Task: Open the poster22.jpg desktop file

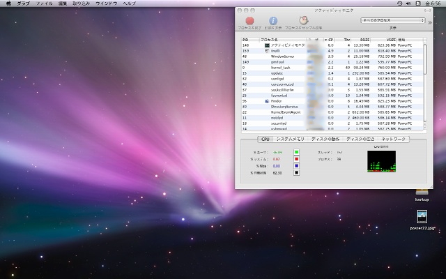Action: coord(422,217)
